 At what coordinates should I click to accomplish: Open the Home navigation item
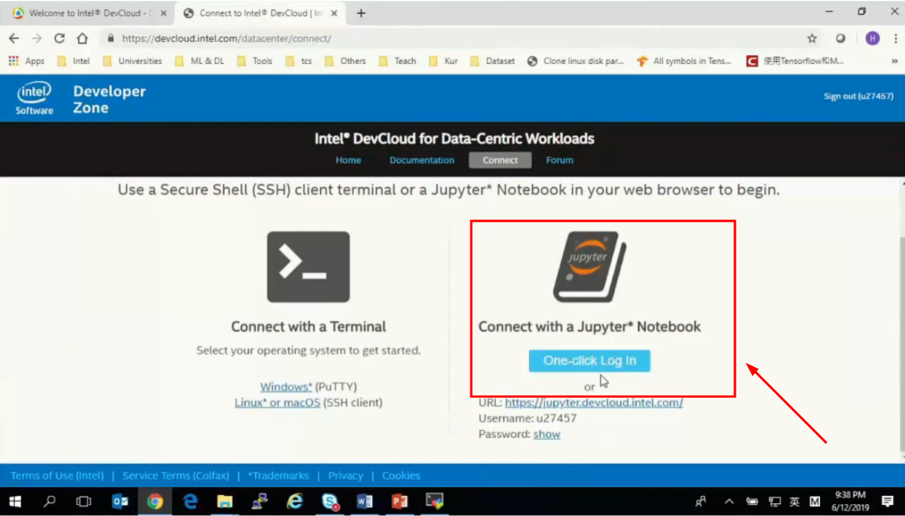(x=348, y=160)
